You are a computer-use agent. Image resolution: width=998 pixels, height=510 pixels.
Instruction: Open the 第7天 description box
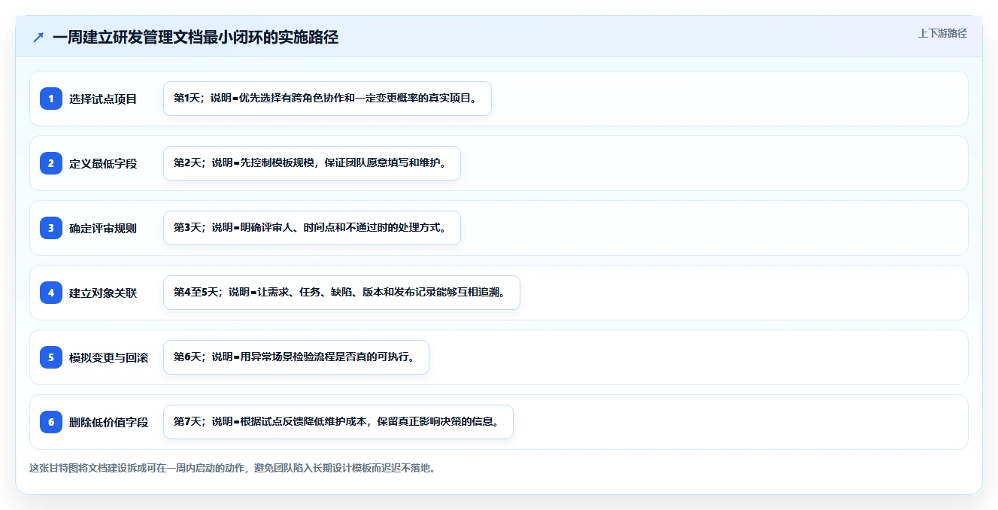[338, 422]
